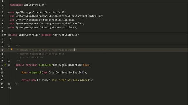Collapse the use imports block at line 5
The width and height of the screenshot is (188, 105).
9,12
